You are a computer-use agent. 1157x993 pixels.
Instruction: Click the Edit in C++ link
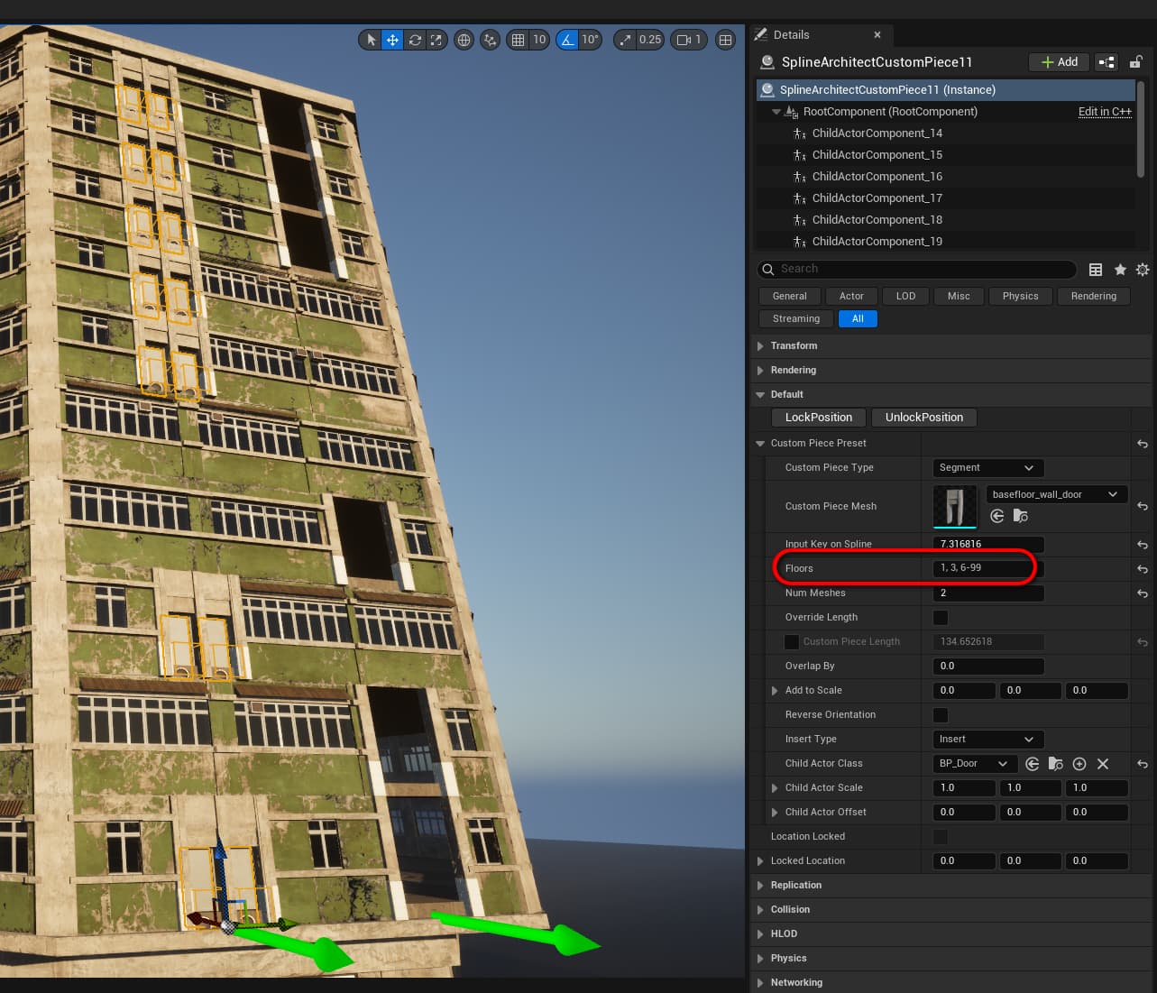point(1105,112)
